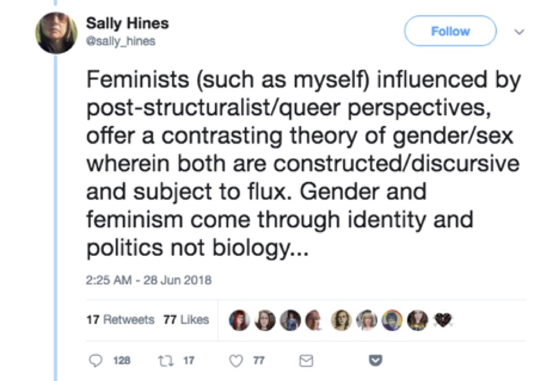View the 77 Likes list
The image size is (559, 381).
(x=186, y=320)
